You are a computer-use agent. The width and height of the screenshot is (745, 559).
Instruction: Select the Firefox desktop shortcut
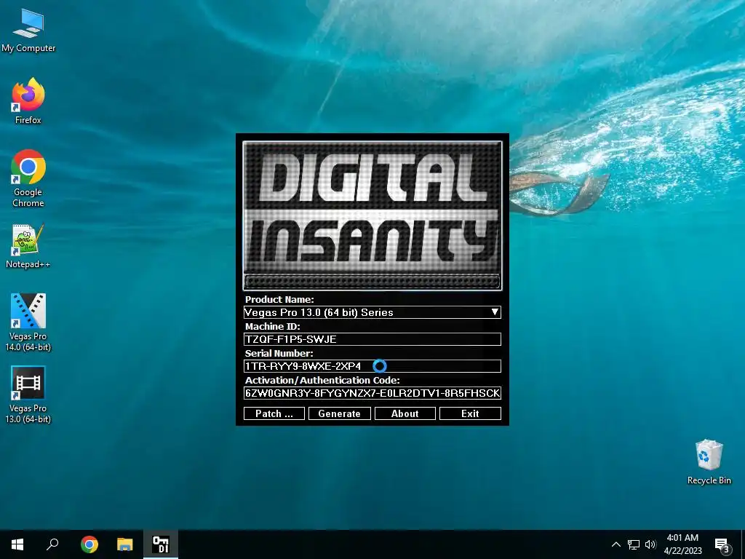pyautogui.click(x=28, y=101)
